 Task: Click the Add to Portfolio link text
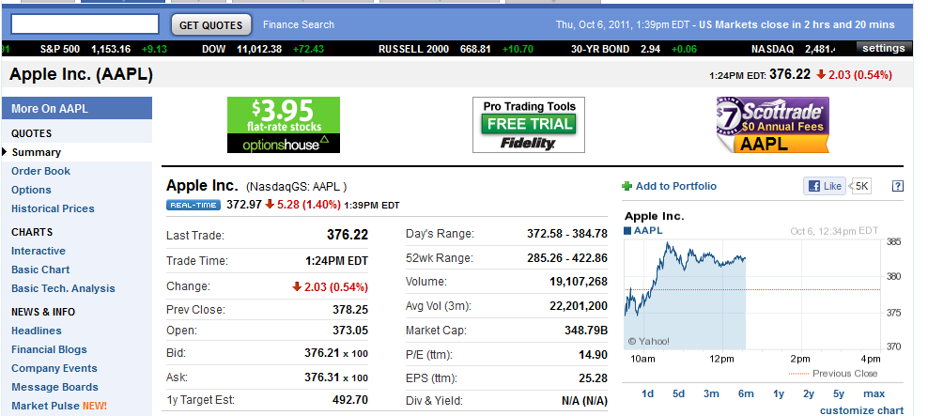(x=676, y=186)
